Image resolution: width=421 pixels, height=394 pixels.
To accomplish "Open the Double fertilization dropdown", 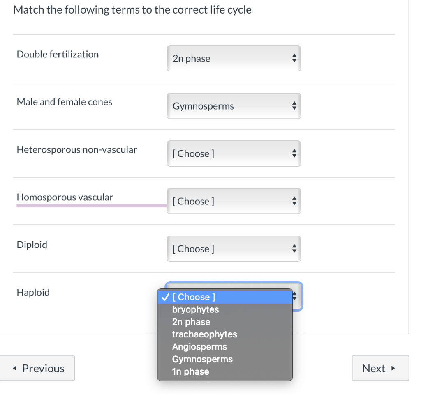I will click(234, 58).
